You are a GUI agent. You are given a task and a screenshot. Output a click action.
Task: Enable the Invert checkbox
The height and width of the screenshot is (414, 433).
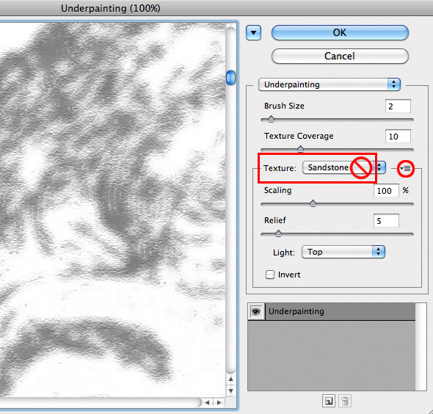270,275
